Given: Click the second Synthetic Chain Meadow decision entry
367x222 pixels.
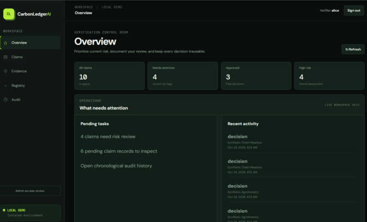Looking at the screenshot, I should pyautogui.click(x=293, y=167).
